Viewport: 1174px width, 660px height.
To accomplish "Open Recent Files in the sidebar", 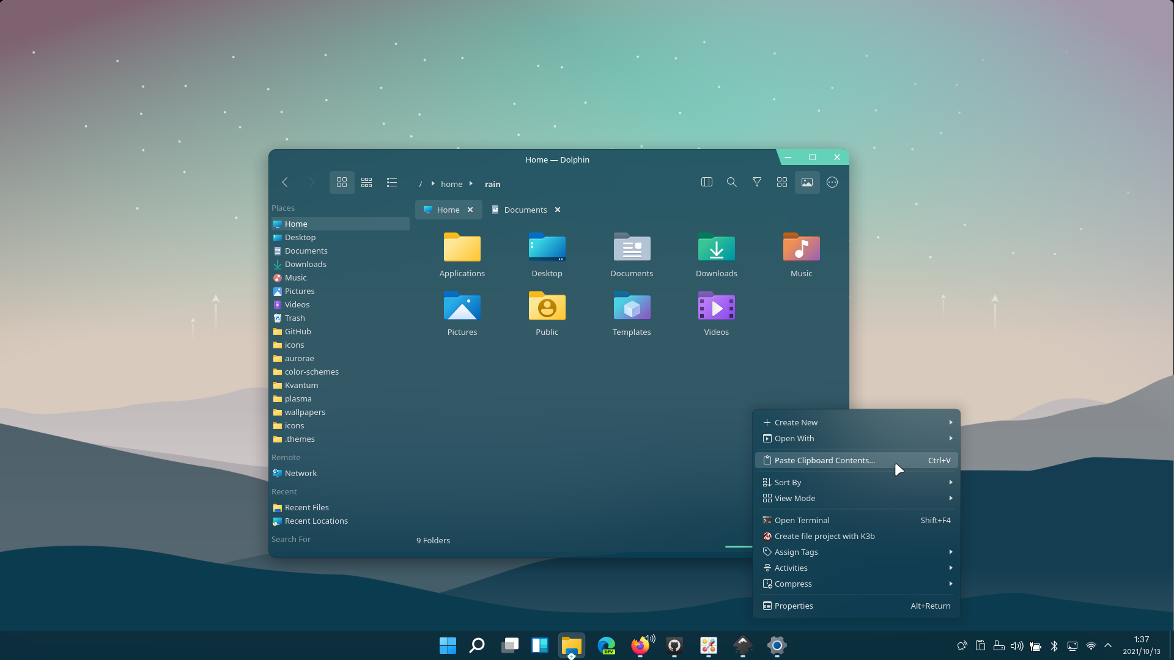I will point(341,508).
